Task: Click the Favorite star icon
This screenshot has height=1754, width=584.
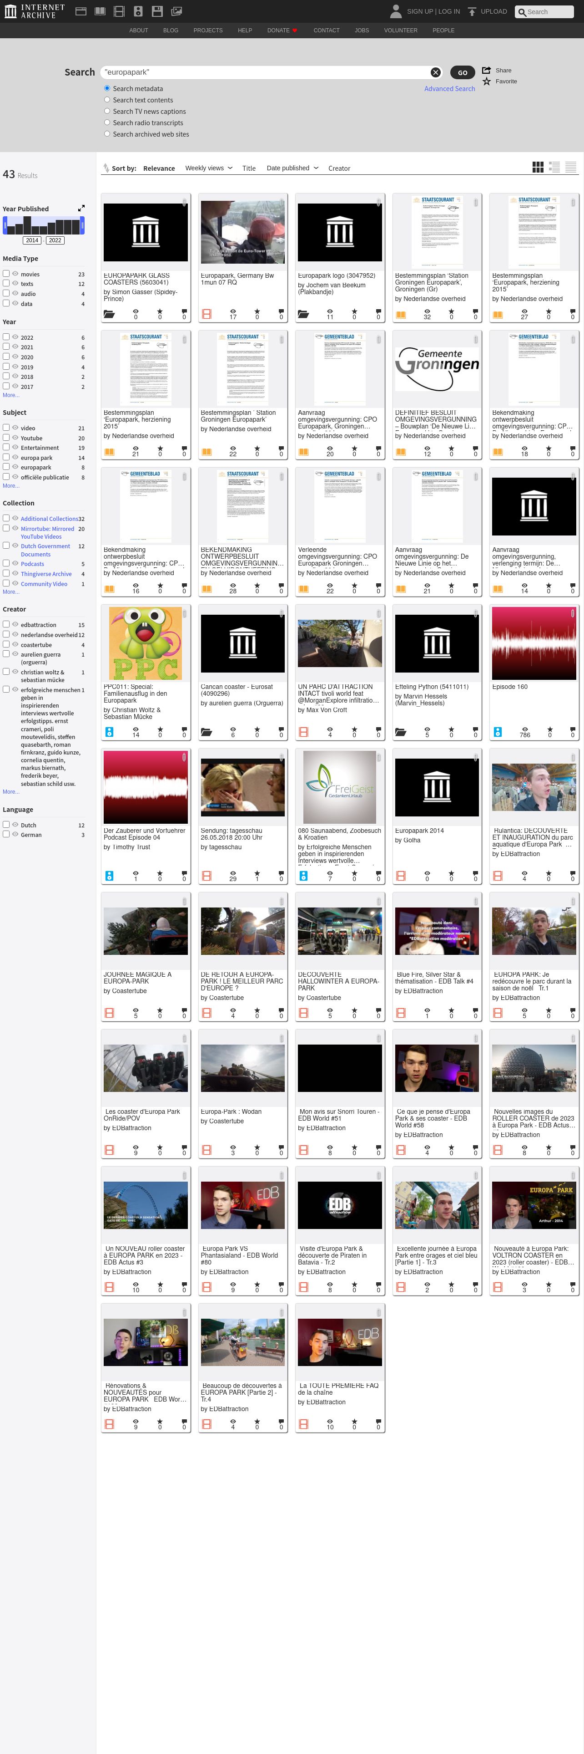Action: (487, 81)
